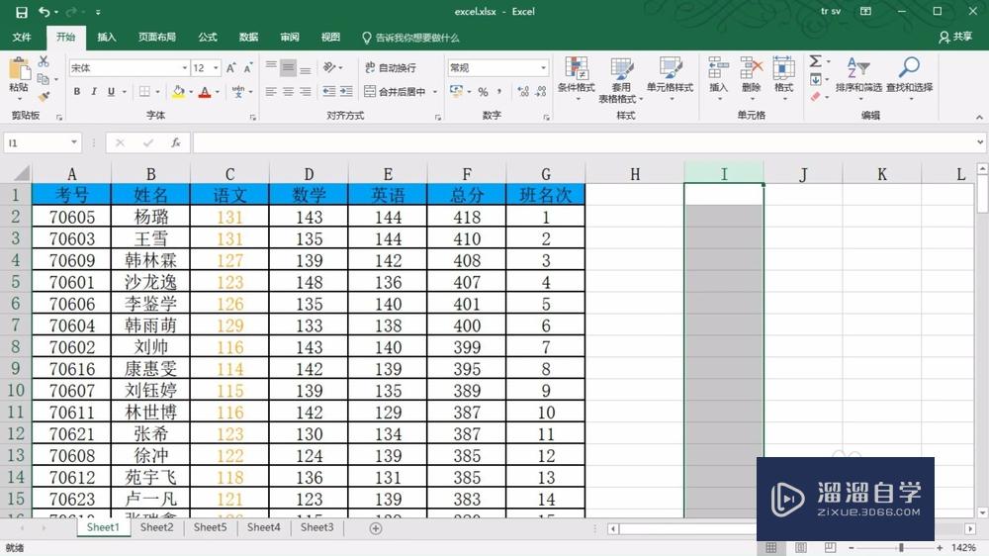Click the Select All corner triangle

point(20,173)
